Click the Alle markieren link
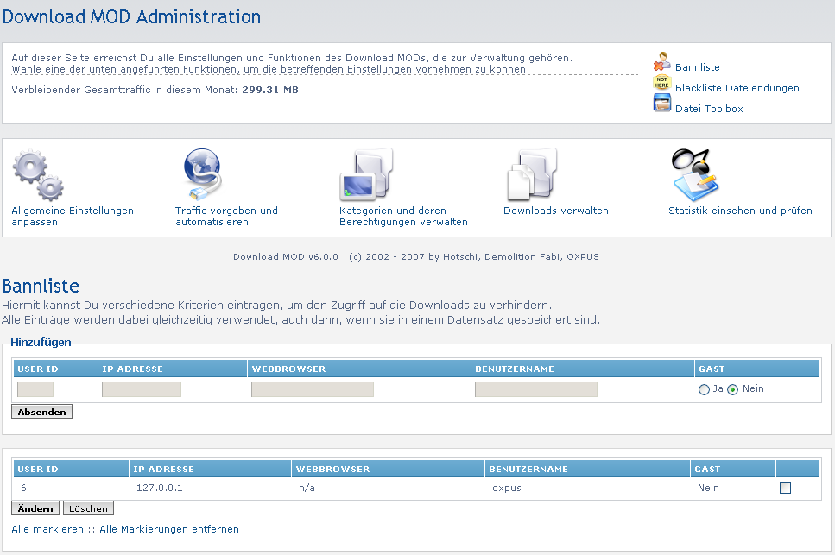The image size is (835, 555). tap(47, 529)
